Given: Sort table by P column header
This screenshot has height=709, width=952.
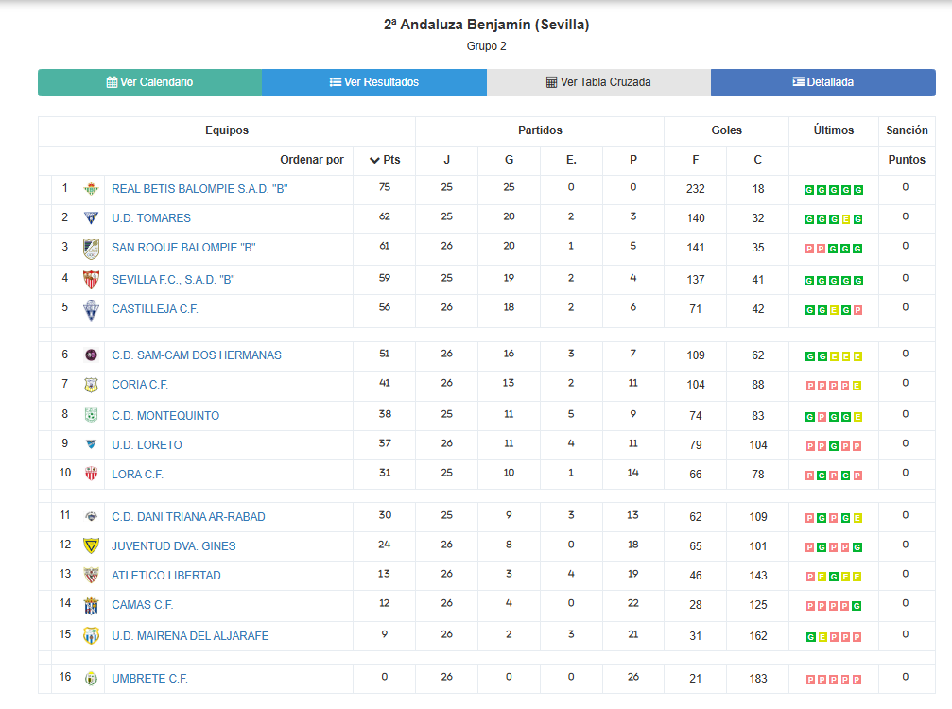Looking at the screenshot, I should [x=633, y=160].
